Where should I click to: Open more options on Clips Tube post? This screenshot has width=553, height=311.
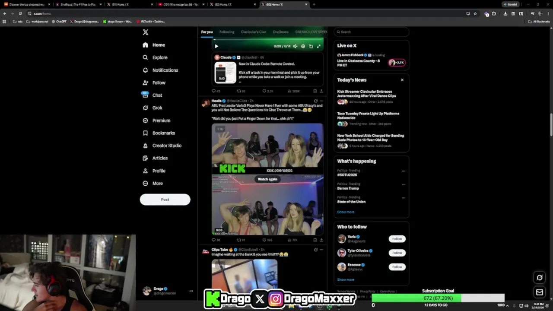[x=321, y=250]
